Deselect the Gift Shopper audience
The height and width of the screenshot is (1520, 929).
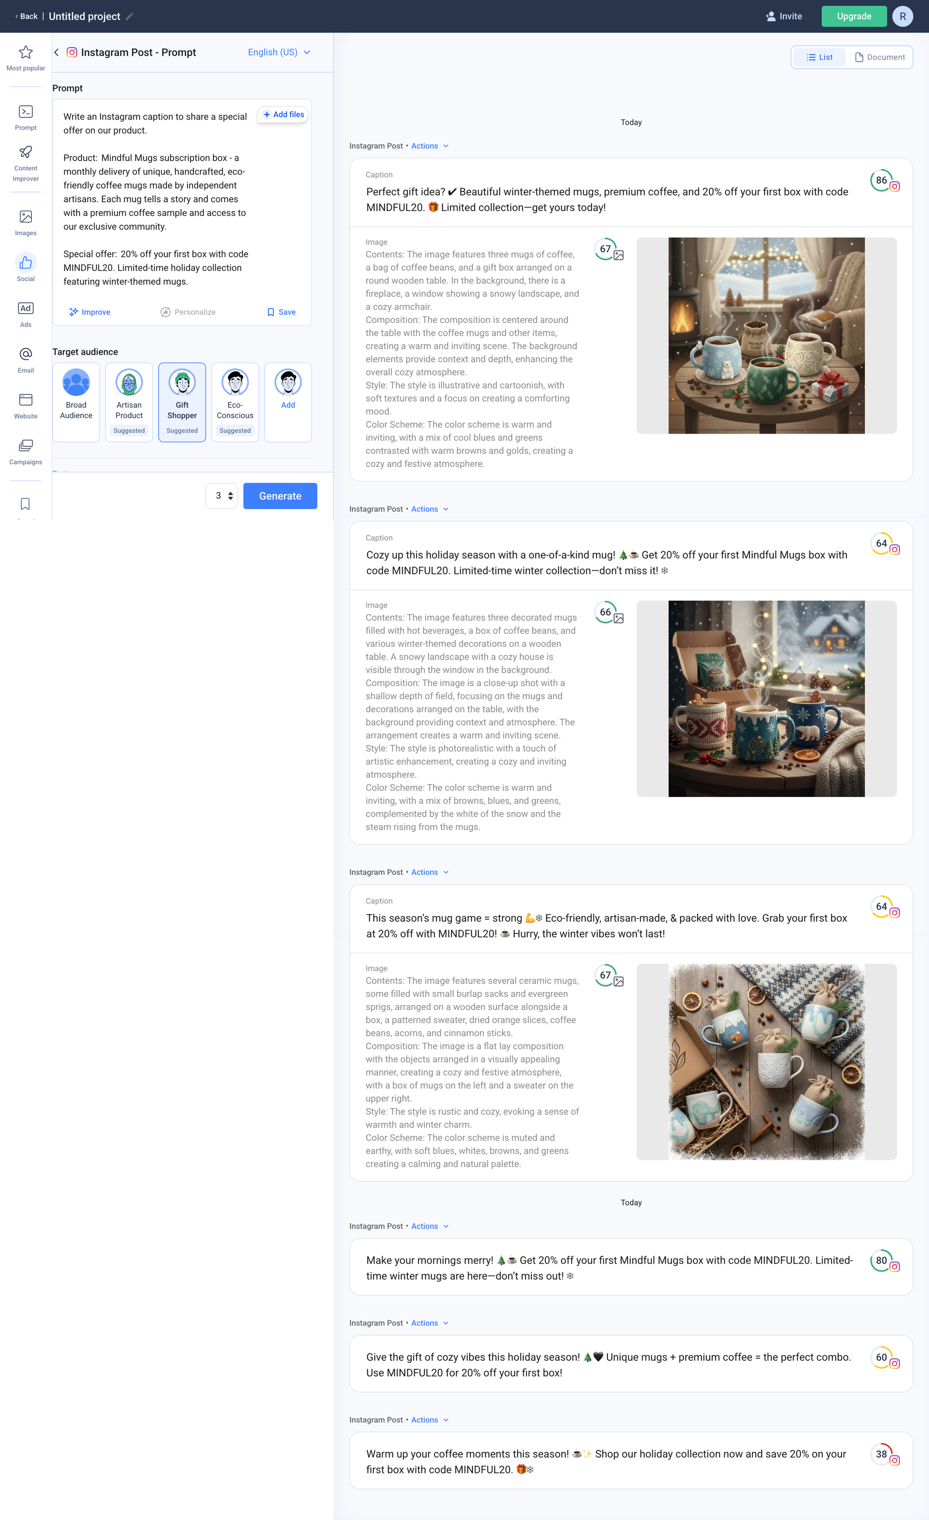(181, 402)
